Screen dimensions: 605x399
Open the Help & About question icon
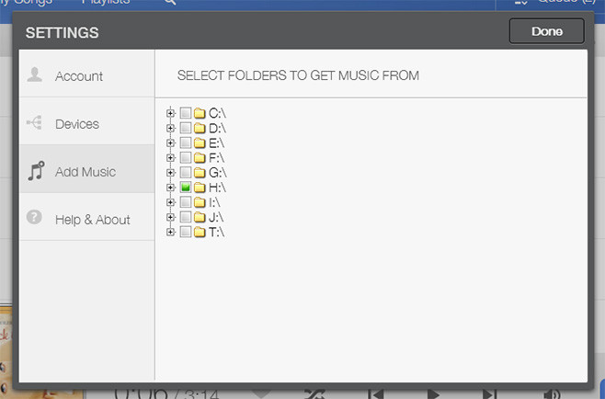pyautogui.click(x=34, y=217)
